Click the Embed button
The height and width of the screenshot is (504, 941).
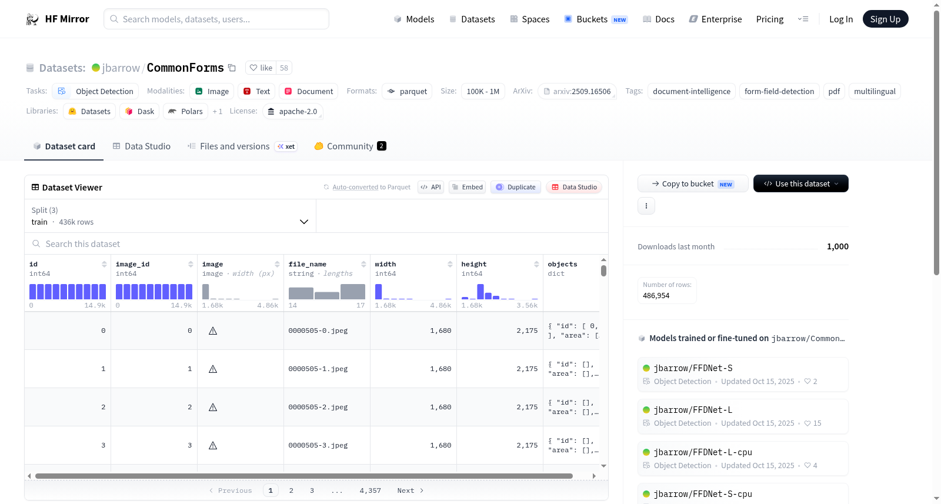pos(467,187)
